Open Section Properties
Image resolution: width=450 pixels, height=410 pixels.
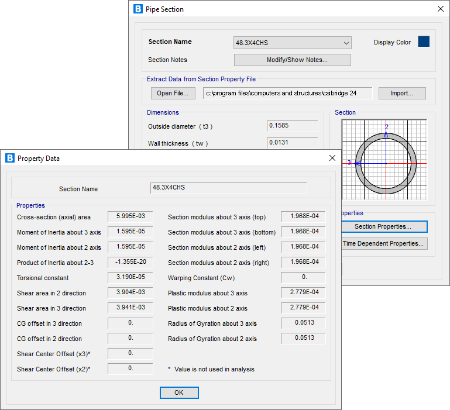coord(383,226)
